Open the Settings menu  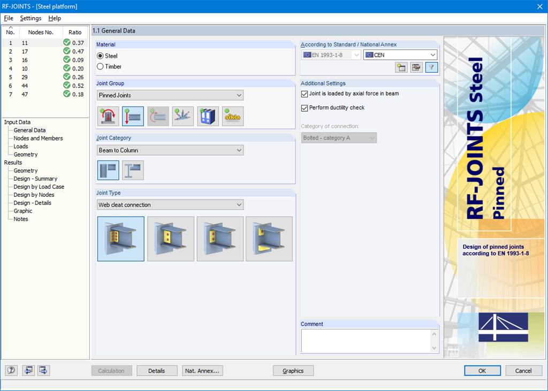coord(31,18)
